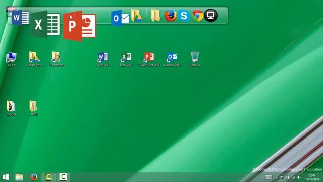Open File Explorer from the taskbar
Image resolution: width=323 pixels, height=182 pixels.
pyautogui.click(x=19, y=177)
